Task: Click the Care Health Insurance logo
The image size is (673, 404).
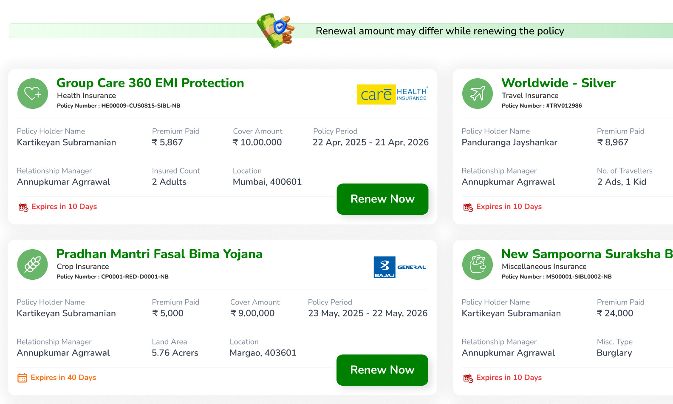Action: (x=392, y=94)
